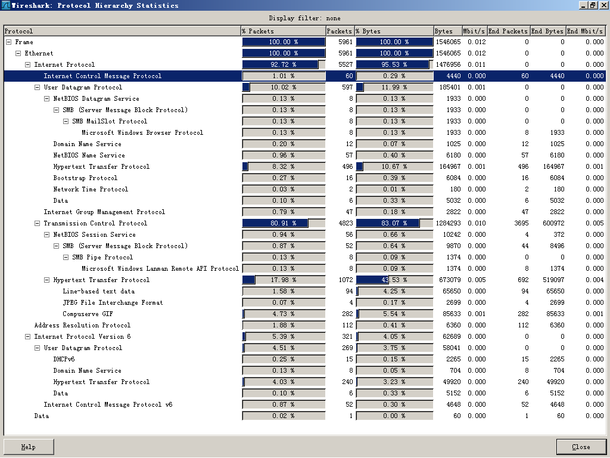
Task: Collapse the Transmission Control Protocol node
Action: pyautogui.click(x=37, y=223)
